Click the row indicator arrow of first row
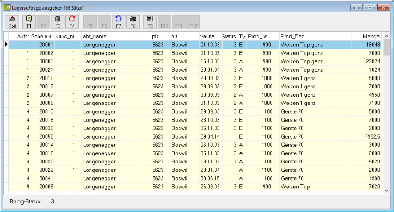Viewport: 394px width, 212px height. click(x=6, y=45)
